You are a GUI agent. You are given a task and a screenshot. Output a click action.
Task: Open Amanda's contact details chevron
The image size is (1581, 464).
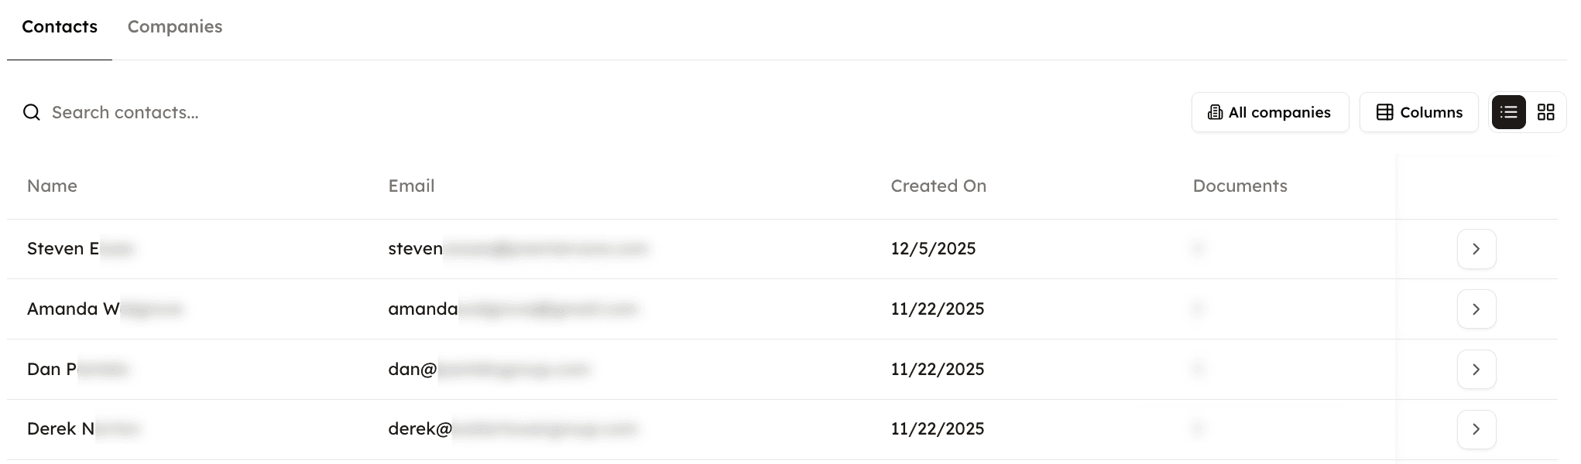[1476, 309]
